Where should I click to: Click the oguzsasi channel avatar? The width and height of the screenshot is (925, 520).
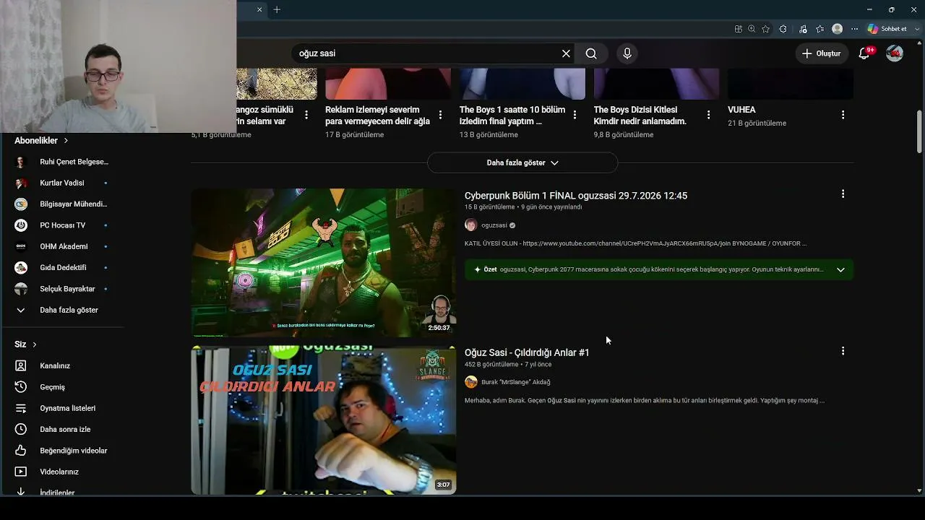[471, 225]
